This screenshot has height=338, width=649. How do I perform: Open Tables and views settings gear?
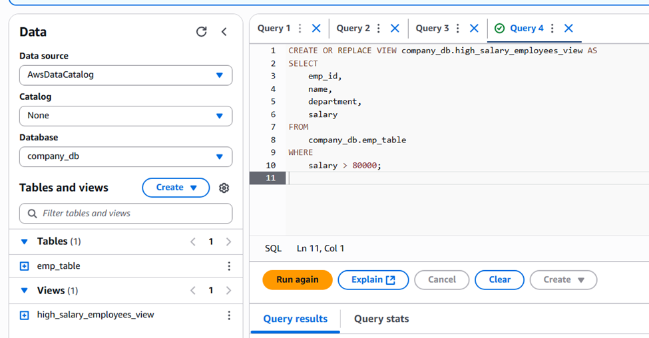tap(224, 188)
